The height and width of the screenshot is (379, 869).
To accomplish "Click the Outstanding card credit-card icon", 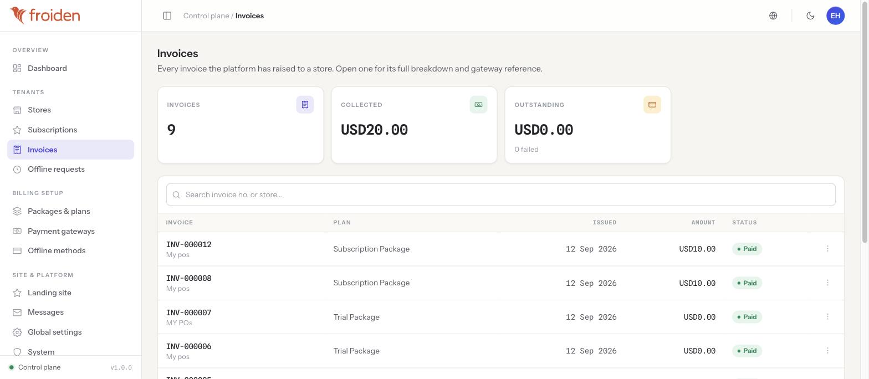I will click(652, 105).
